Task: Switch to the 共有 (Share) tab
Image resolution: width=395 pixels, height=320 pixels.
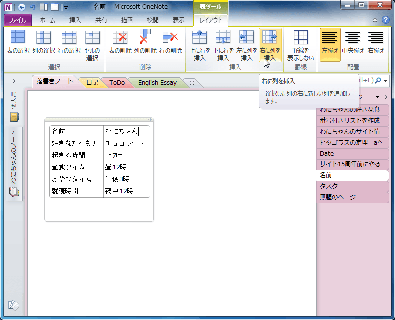Action: tap(101, 20)
